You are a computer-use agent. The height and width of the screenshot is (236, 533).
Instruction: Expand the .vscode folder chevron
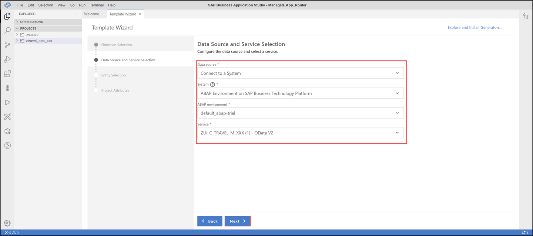(x=17, y=35)
